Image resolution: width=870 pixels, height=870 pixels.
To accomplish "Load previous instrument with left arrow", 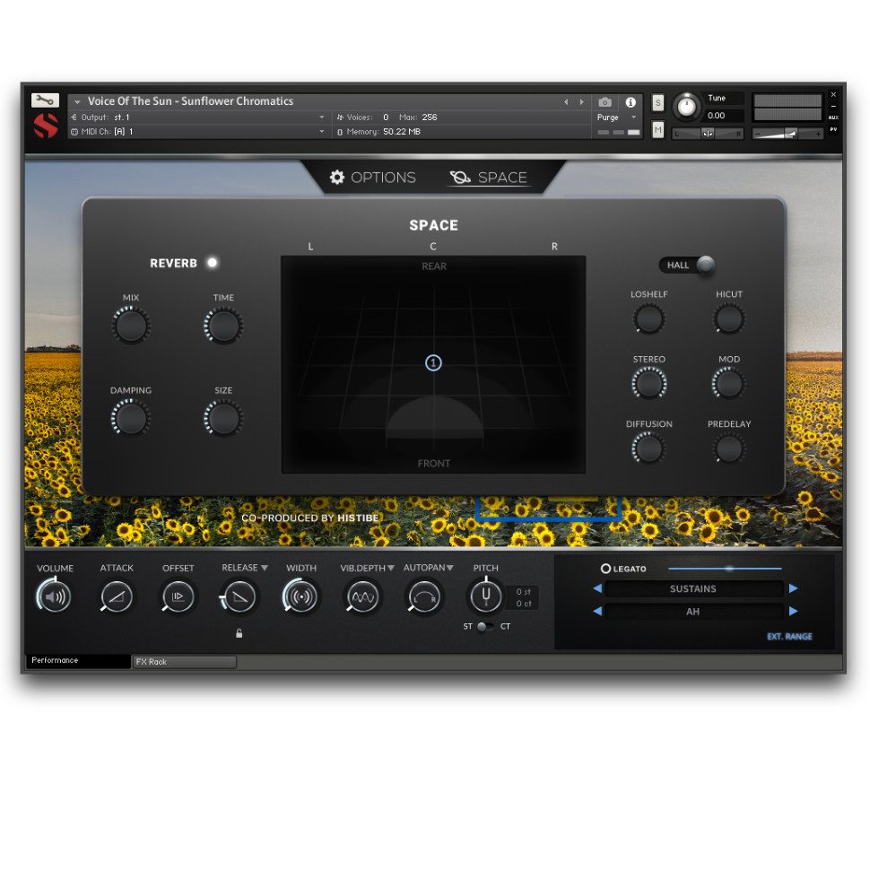I will point(566,102).
